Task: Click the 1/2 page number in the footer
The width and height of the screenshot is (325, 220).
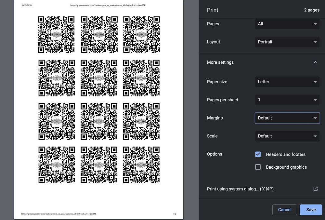Action: click(x=175, y=214)
